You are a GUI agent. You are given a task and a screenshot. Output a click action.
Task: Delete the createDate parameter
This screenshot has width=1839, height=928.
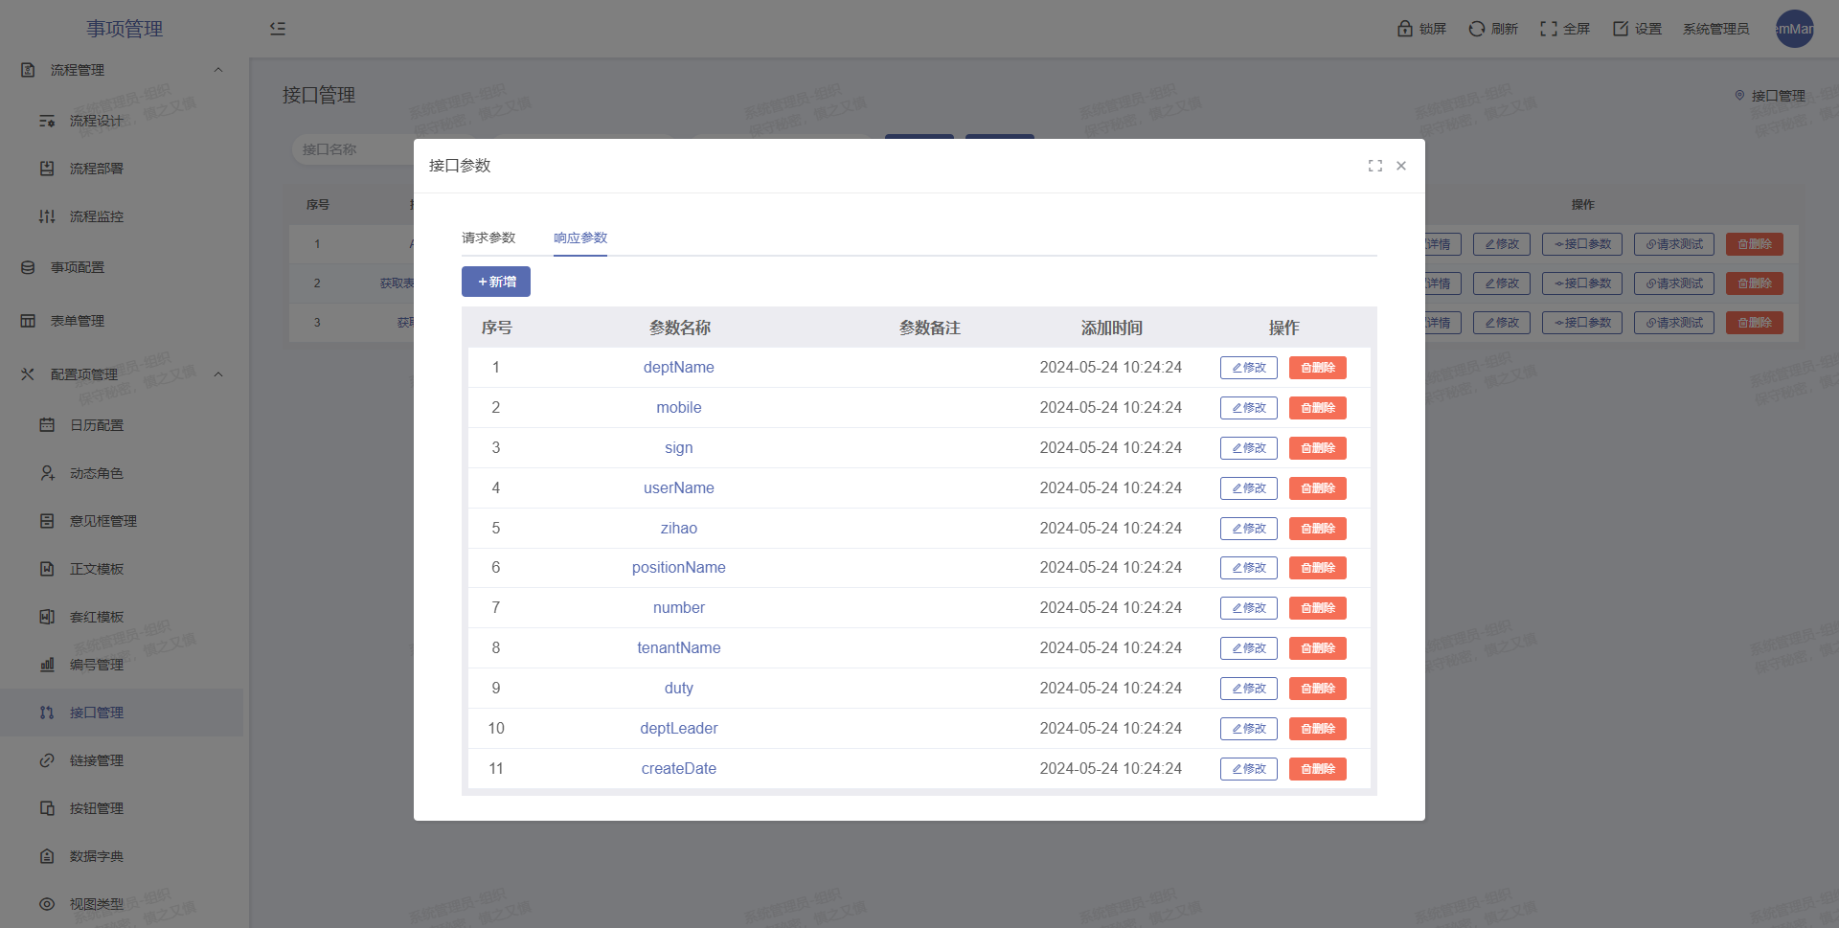coord(1317,769)
